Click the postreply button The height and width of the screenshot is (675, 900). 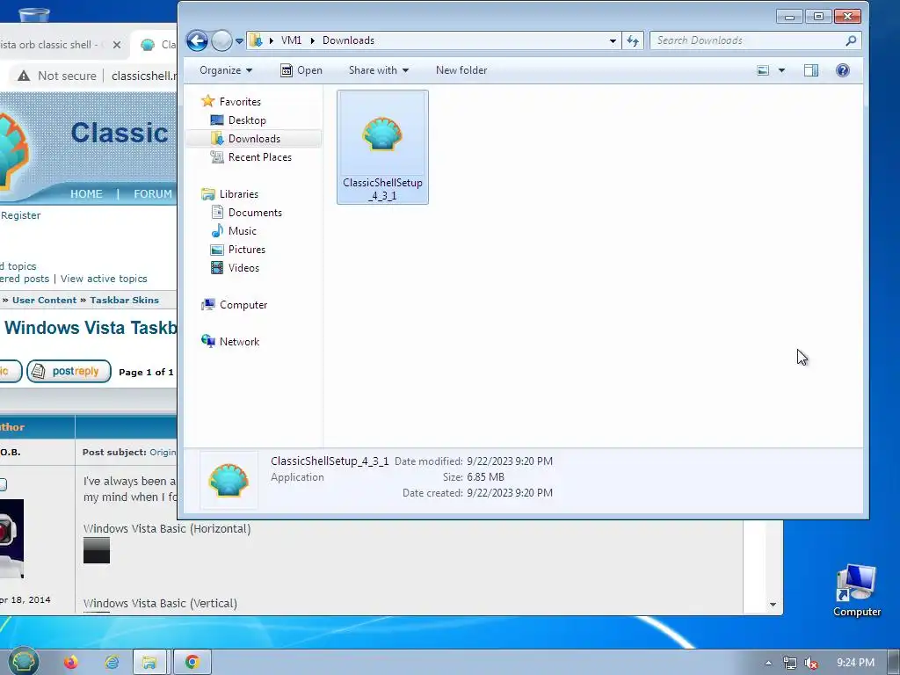coord(69,372)
